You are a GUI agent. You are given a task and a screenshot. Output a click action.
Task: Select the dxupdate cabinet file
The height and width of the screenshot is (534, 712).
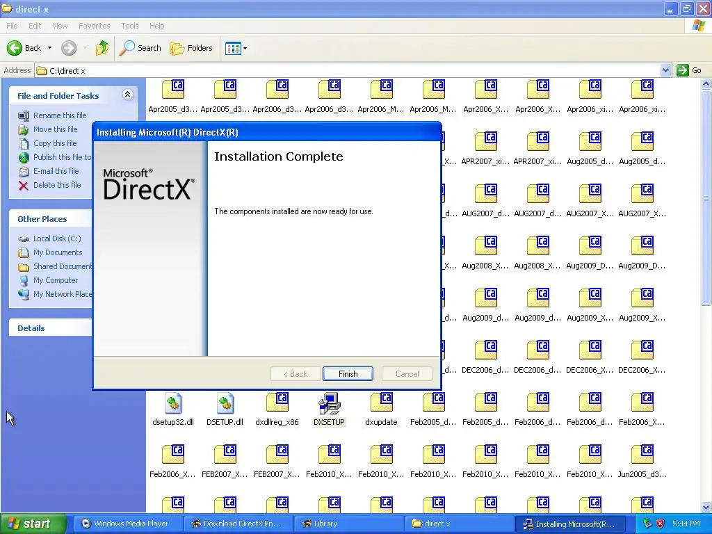click(382, 403)
